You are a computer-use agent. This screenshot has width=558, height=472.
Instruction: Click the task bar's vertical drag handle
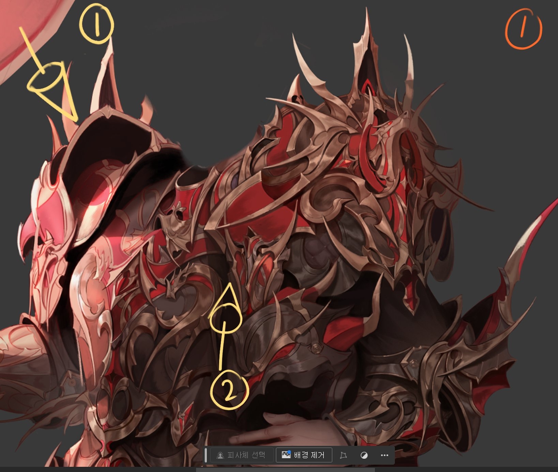(206, 455)
